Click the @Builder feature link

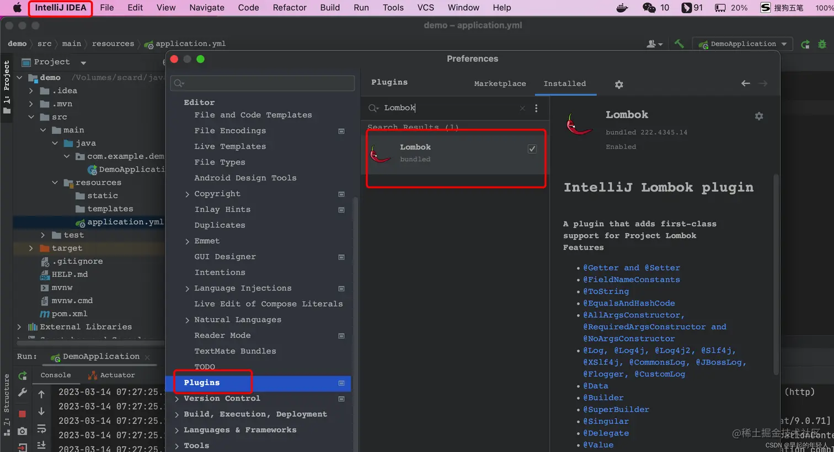click(x=603, y=398)
